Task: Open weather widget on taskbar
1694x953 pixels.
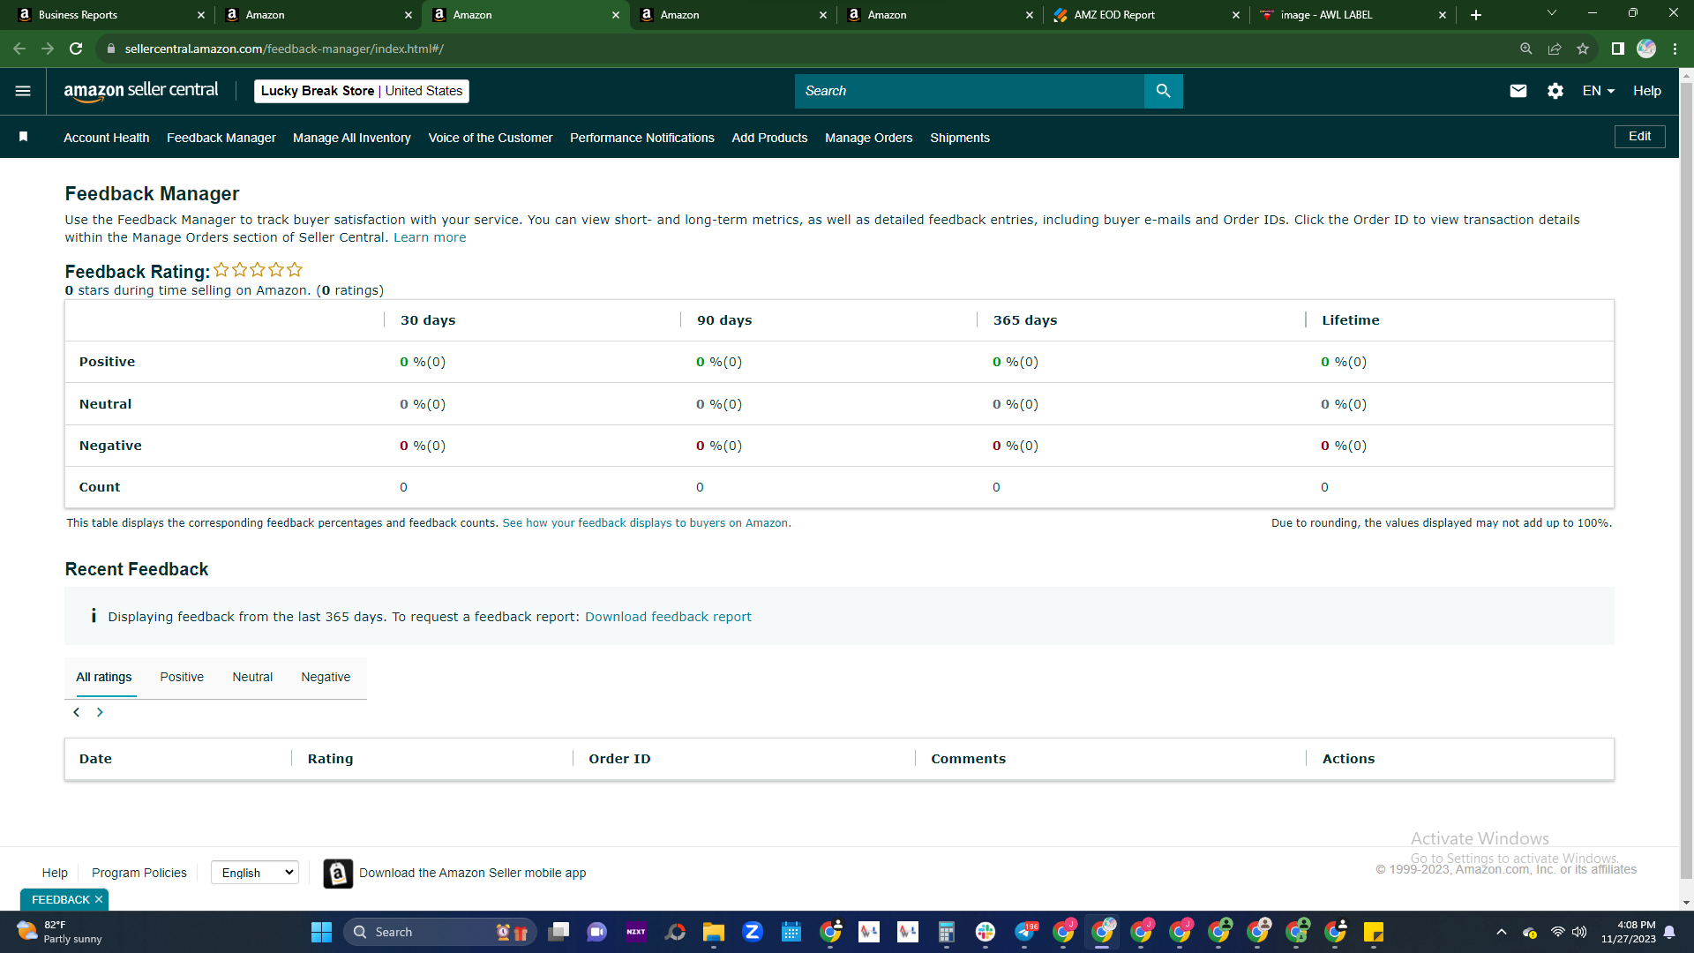Action: 60,932
